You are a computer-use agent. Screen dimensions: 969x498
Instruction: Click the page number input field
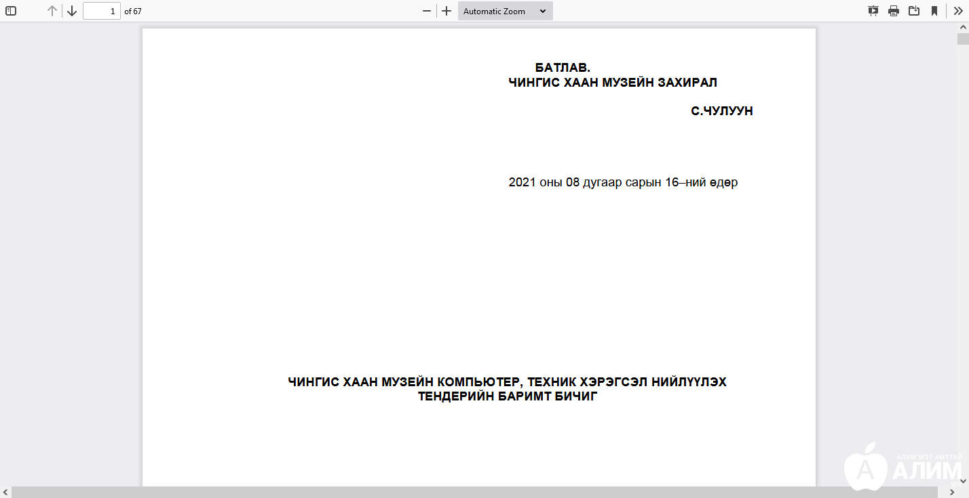102,11
